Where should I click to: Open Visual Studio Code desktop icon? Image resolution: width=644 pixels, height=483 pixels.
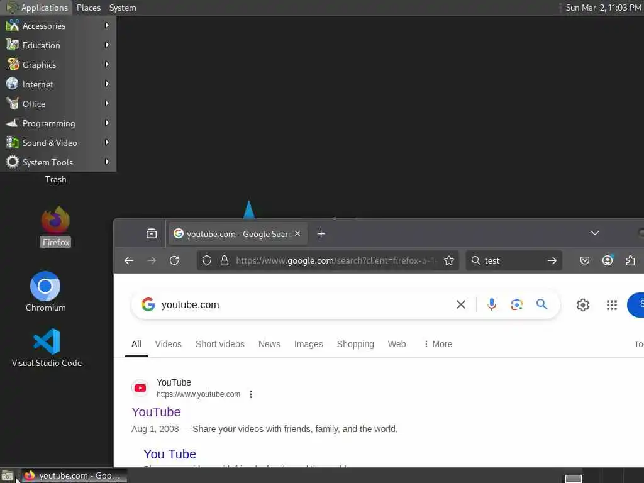(x=47, y=347)
